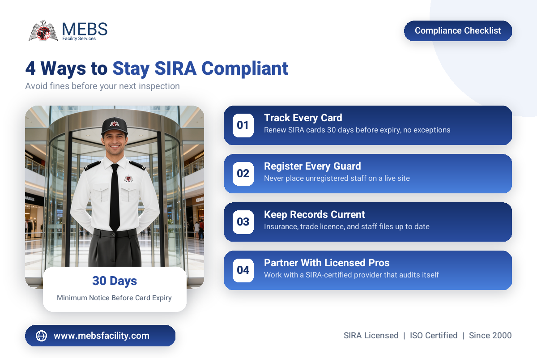Select the Register Every Guard heading
Image resolution: width=537 pixels, height=358 pixels.
tap(312, 166)
